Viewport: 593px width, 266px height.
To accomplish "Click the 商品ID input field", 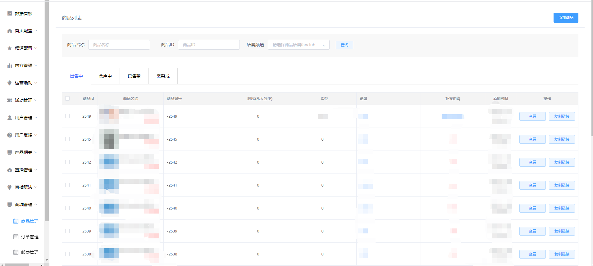I will (209, 45).
